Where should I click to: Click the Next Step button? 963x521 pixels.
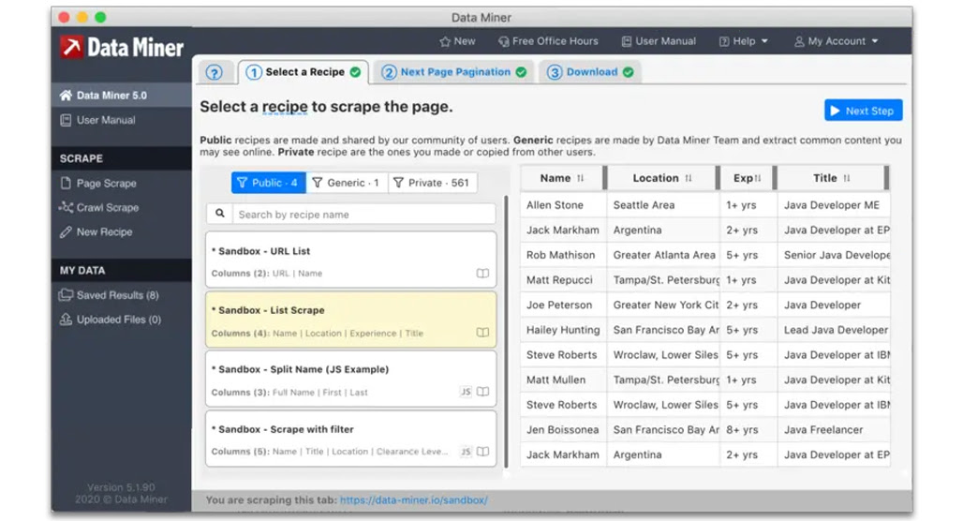point(863,111)
